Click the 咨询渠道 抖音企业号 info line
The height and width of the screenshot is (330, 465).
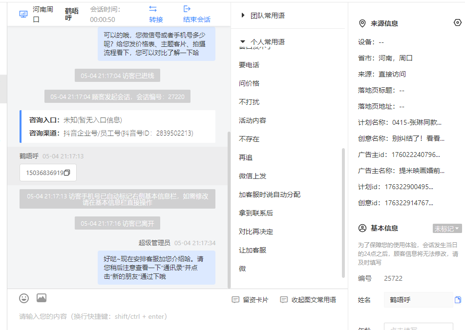(x=111, y=133)
